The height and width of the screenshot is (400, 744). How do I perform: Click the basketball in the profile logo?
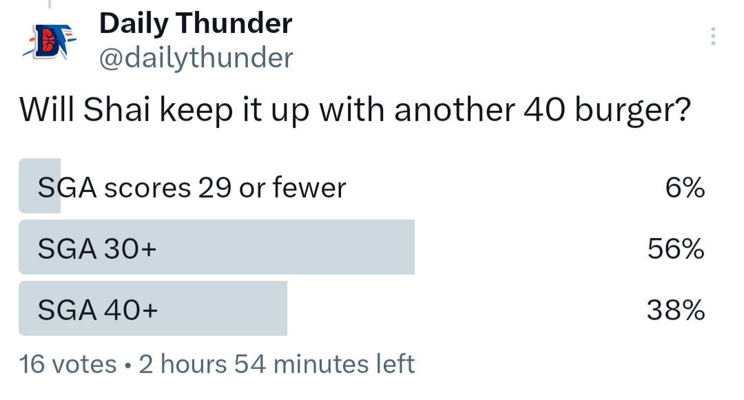(x=48, y=41)
